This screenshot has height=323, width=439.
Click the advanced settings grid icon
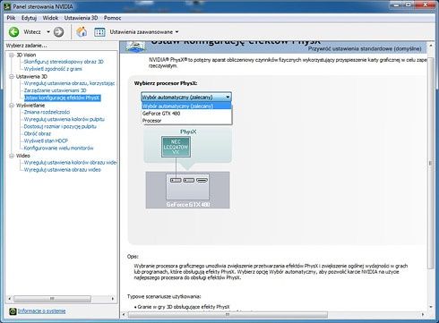99,32
